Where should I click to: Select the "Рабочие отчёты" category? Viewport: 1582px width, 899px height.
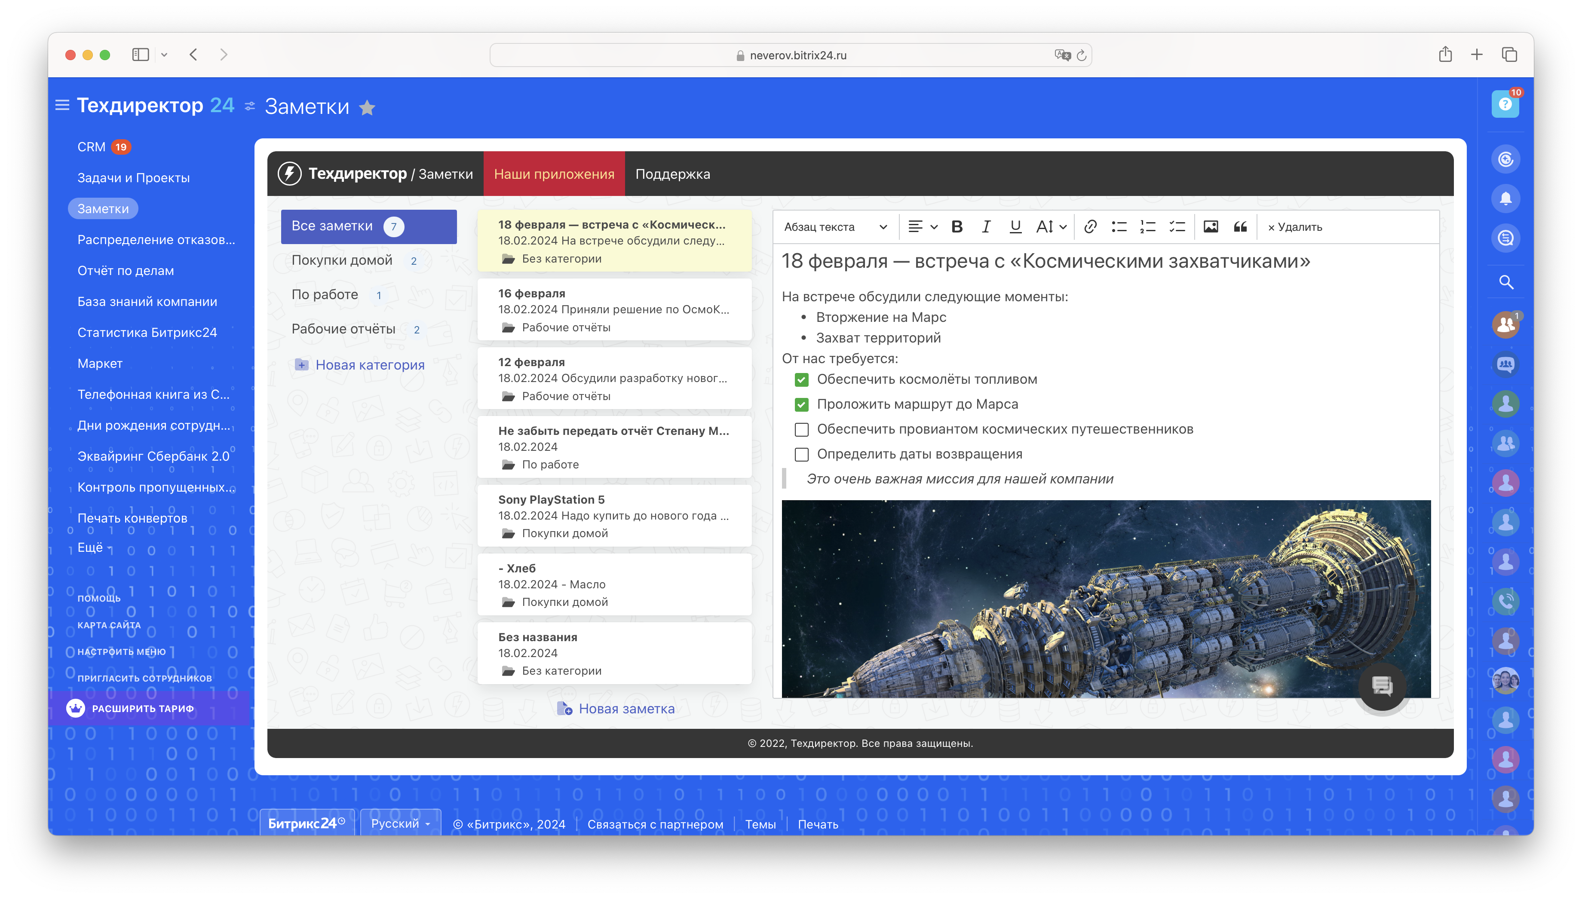click(343, 329)
